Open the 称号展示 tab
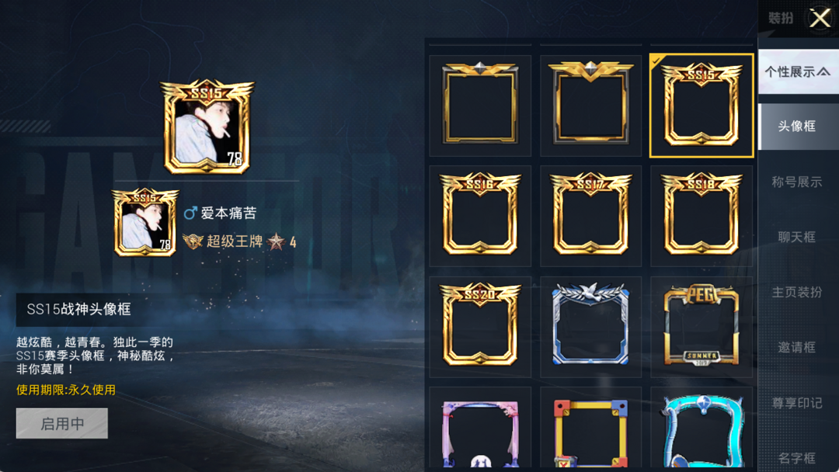 (x=797, y=182)
